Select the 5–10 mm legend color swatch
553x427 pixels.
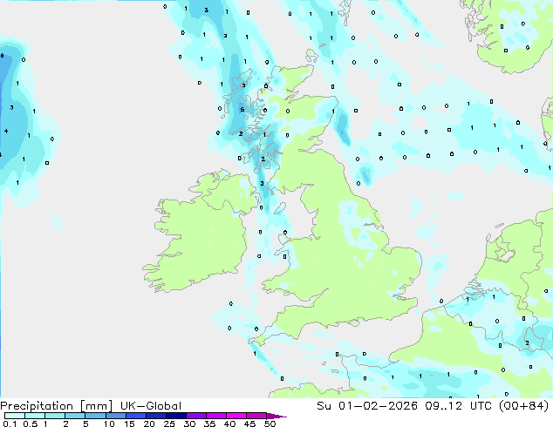[x=95, y=416]
